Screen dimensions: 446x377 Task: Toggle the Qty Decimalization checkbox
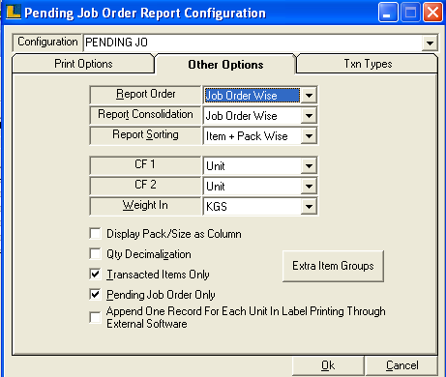point(95,254)
